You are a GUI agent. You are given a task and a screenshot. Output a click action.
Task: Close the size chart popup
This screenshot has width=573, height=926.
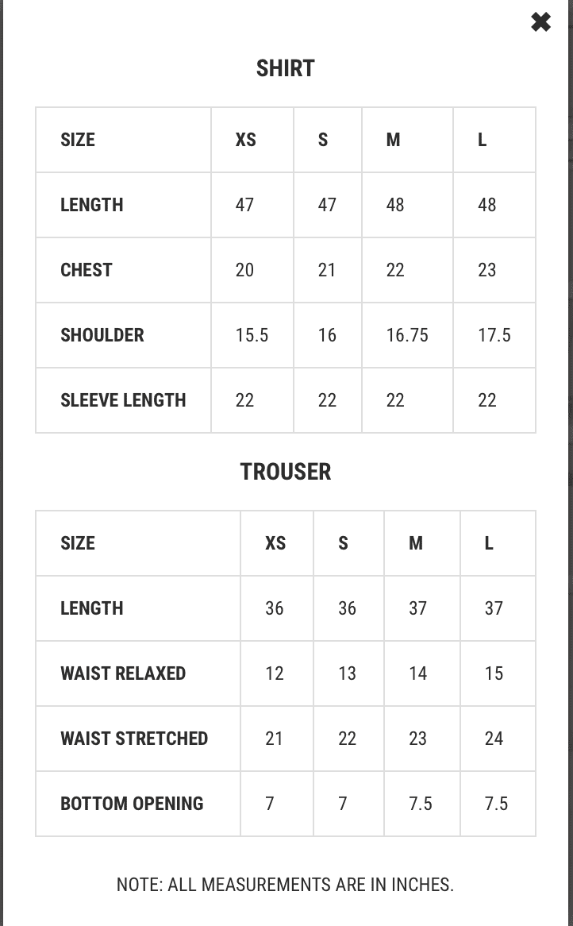coord(540,22)
